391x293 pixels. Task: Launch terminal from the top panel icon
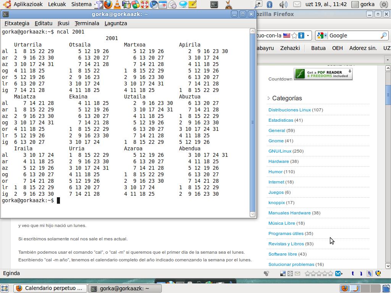point(214,5)
